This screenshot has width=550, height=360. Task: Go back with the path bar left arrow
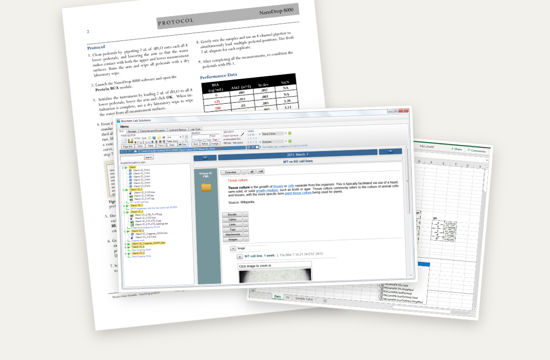(122, 151)
